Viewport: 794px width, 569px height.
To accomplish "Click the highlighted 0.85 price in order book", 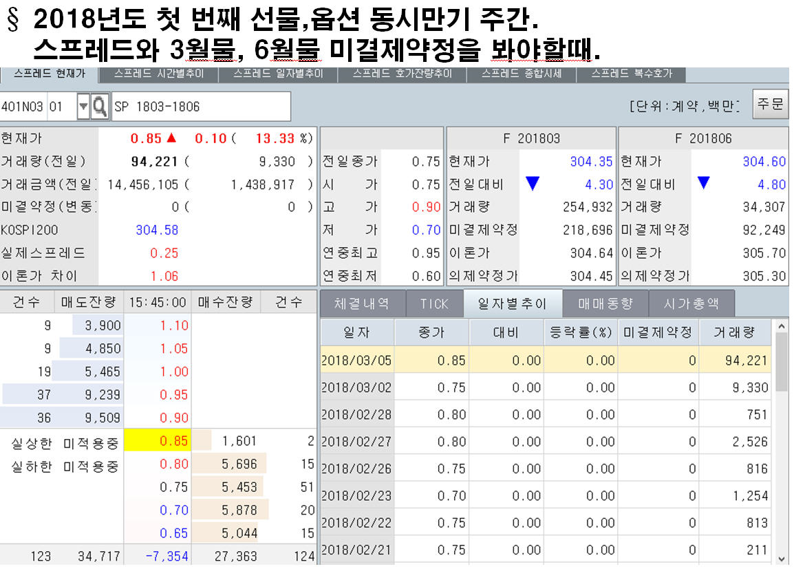I will tap(158, 441).
